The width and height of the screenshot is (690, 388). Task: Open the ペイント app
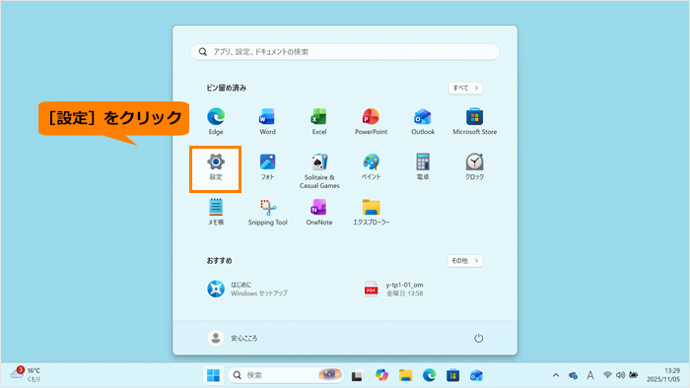coord(371,167)
